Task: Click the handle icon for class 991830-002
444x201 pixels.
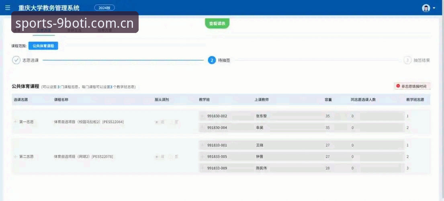Action: 203,116
